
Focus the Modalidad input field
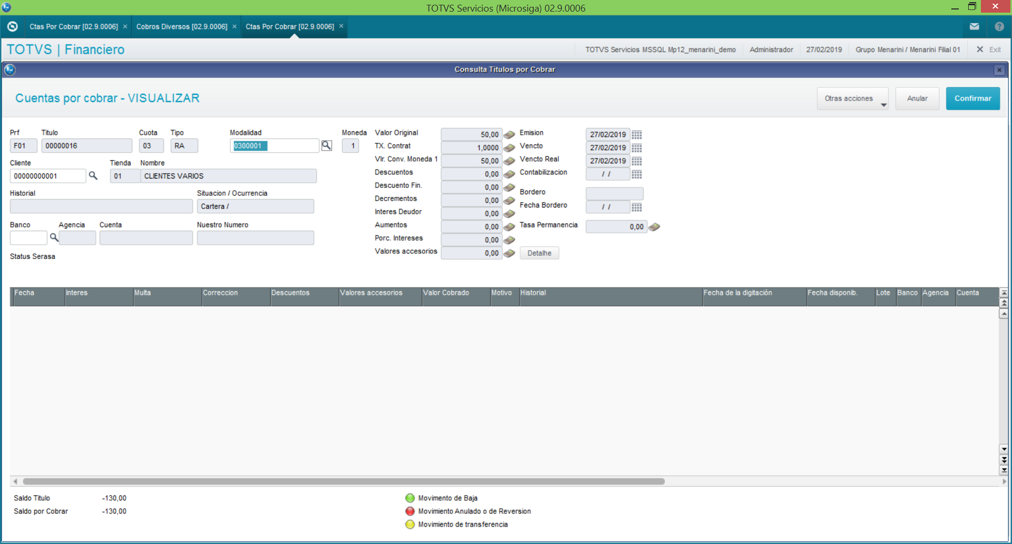[x=275, y=146]
